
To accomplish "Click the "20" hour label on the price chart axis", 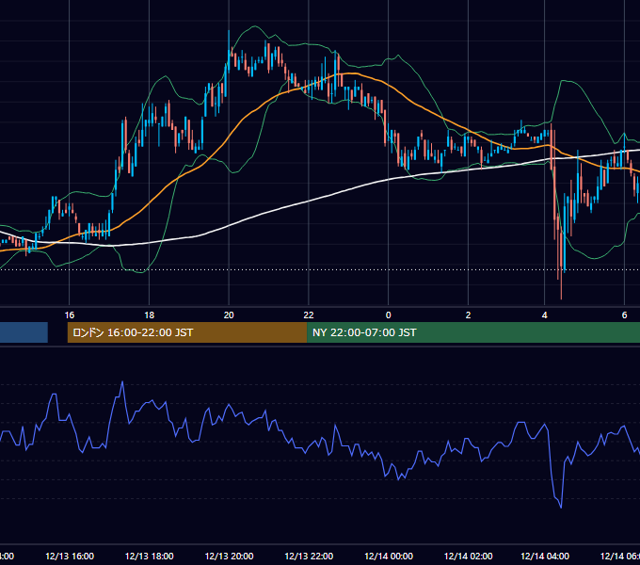I will [x=229, y=315].
